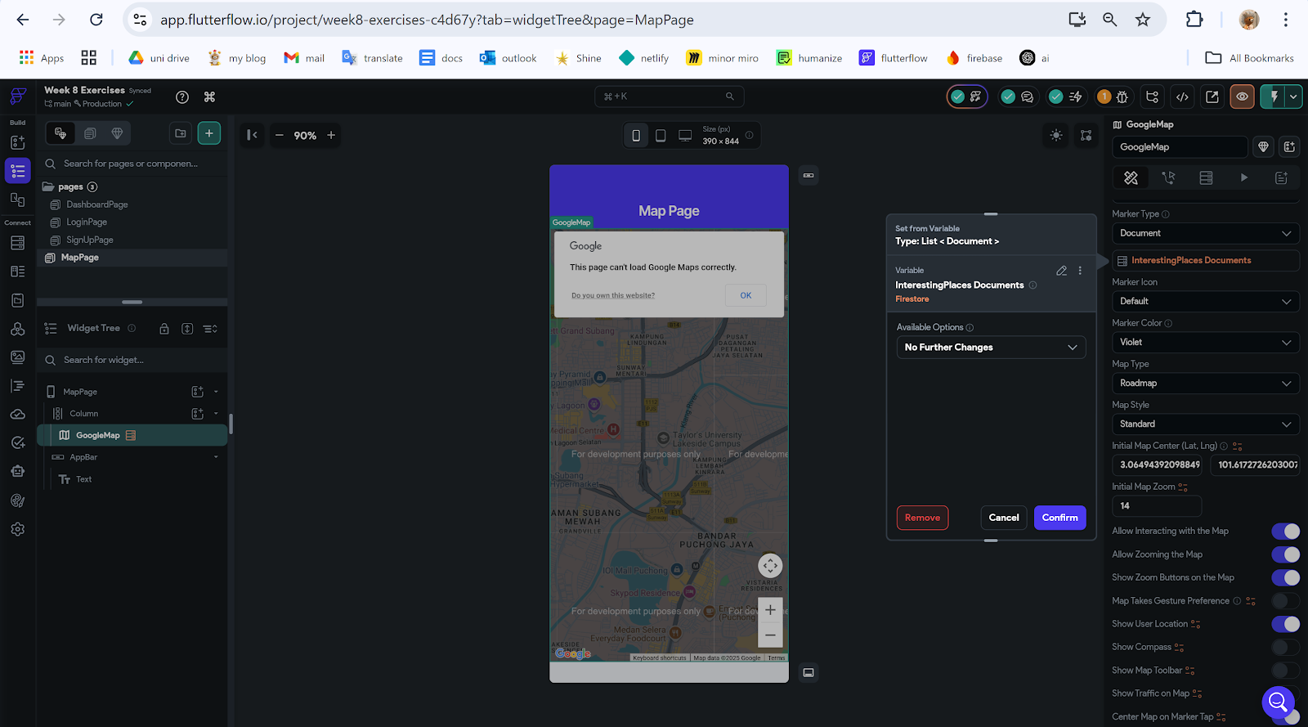The width and height of the screenshot is (1308, 727).
Task: Lock the widget tree with lock icon
Action: [x=164, y=329]
